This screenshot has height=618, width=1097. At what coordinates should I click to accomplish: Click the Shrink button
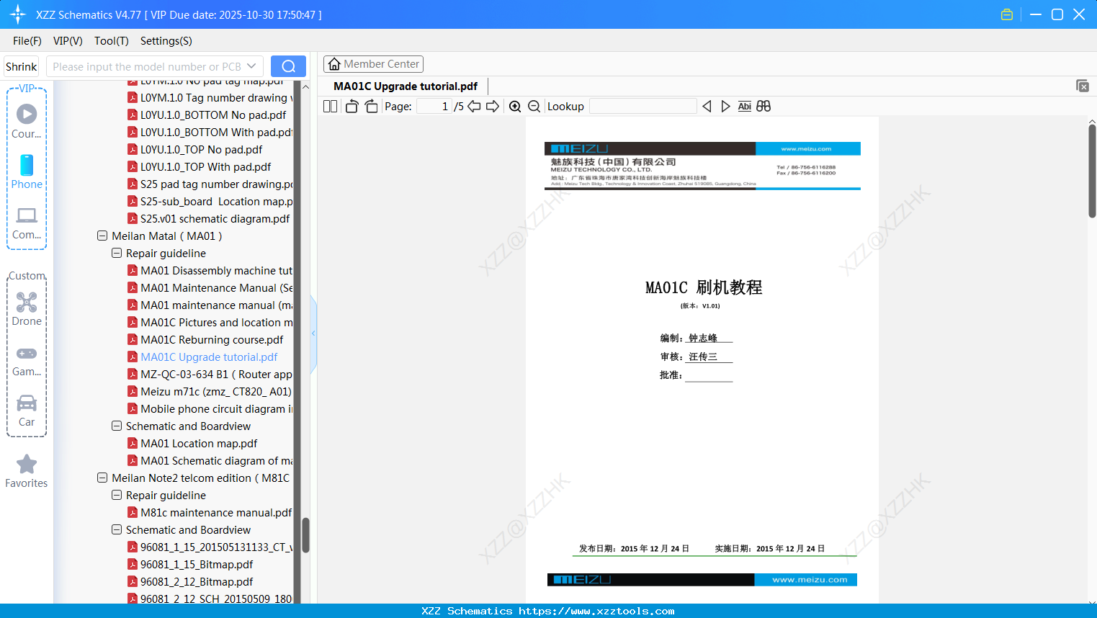coord(21,66)
